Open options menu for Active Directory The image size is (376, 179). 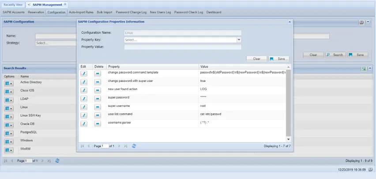point(9,84)
